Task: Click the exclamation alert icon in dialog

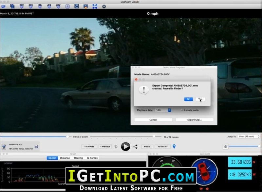Action: click(144, 90)
